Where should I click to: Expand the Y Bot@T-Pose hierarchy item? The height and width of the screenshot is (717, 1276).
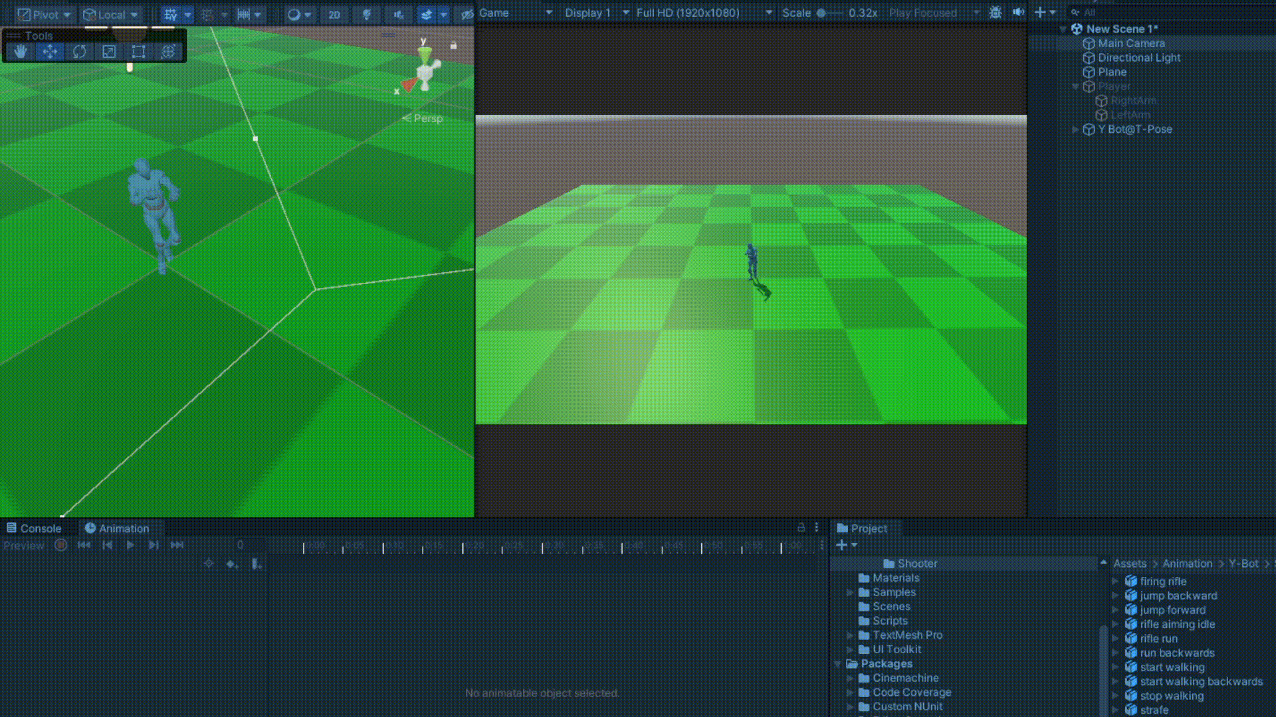[x=1075, y=129]
